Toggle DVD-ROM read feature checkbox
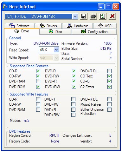Image resolution: width=122 pixels, height=152 pixels. point(38,87)
